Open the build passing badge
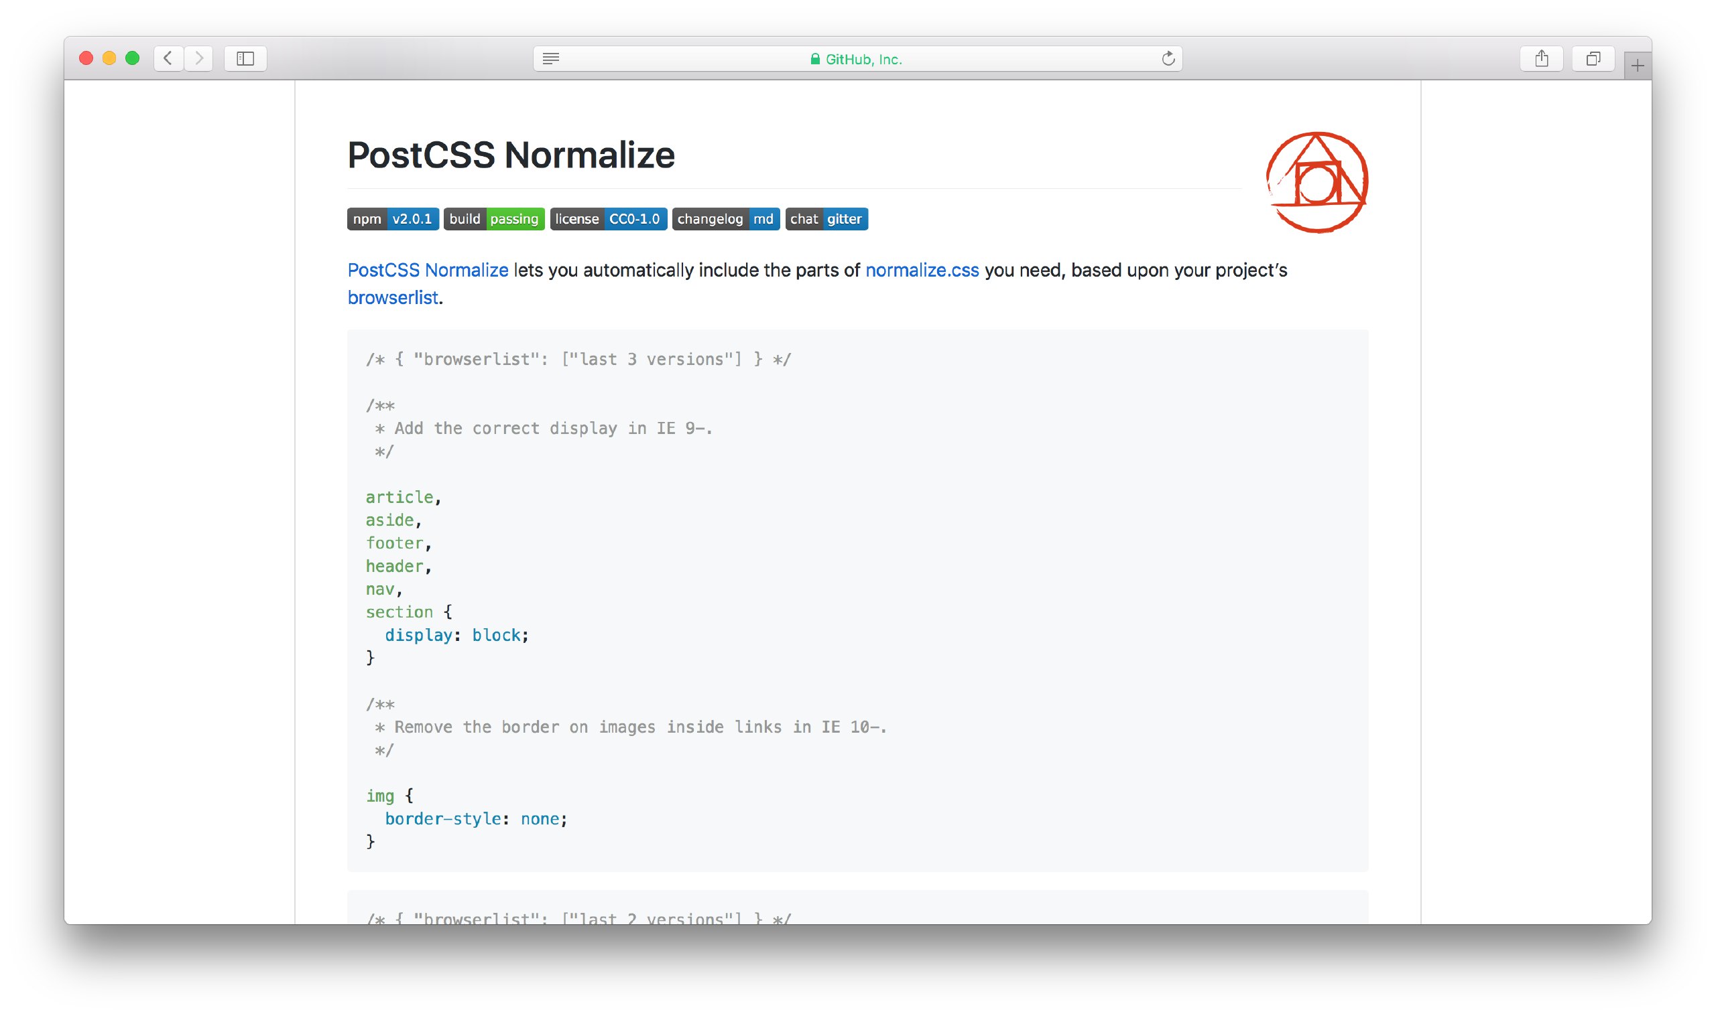Screen dimensions: 1716x1016 click(x=494, y=219)
